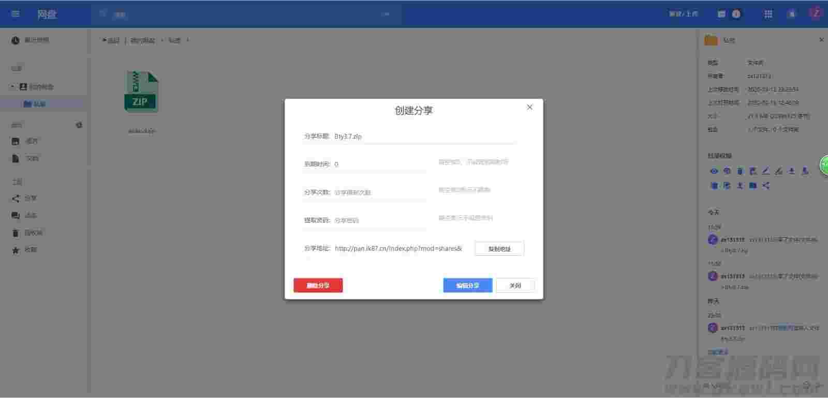Image resolution: width=828 pixels, height=398 pixels.
Task: Click the blue 编辑分享 button
Action: [x=467, y=285]
